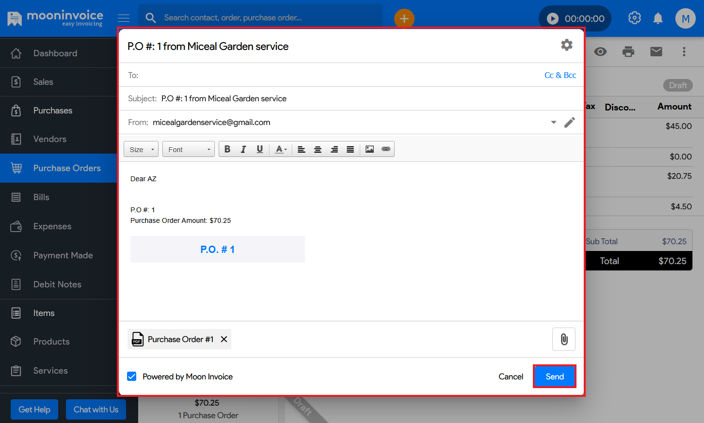Justify the email body text
Viewport: 704px width, 423px height.
tap(350, 149)
